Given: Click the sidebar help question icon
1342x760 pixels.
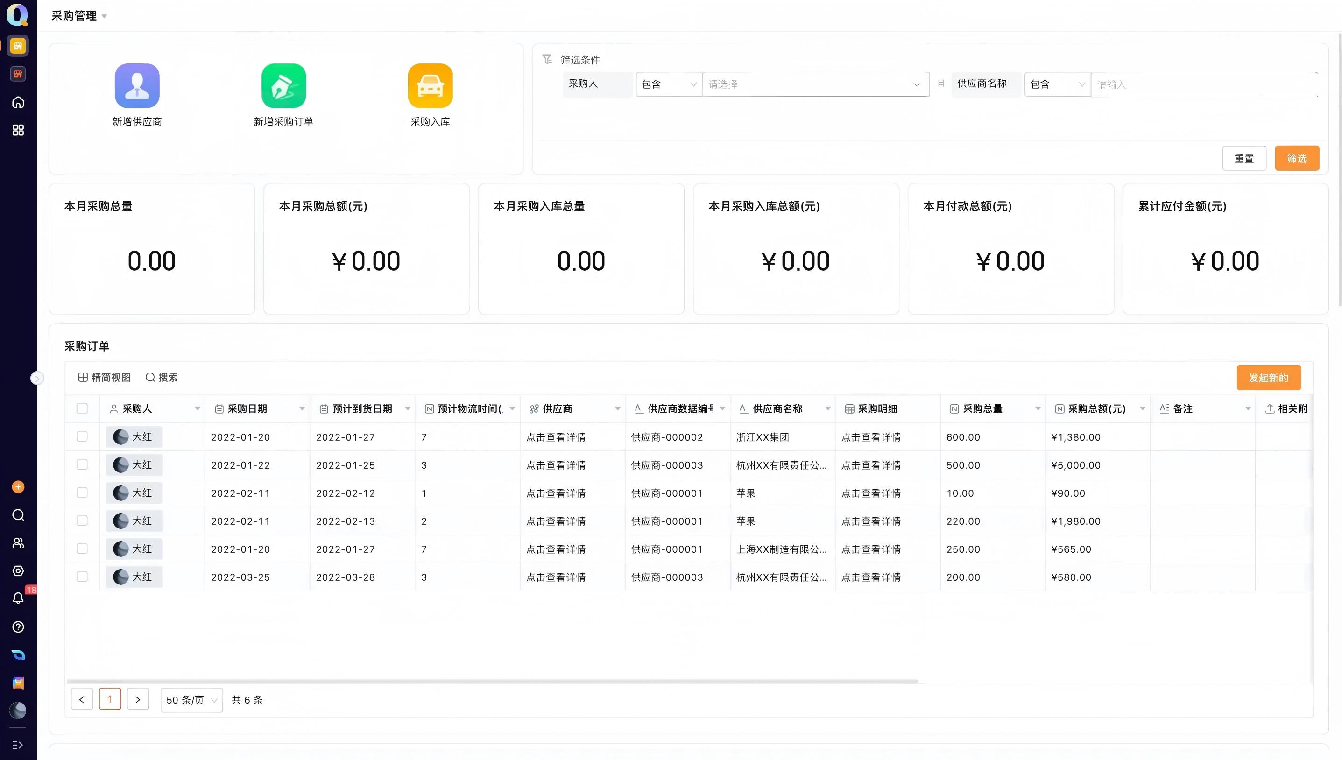Looking at the screenshot, I should 18,627.
